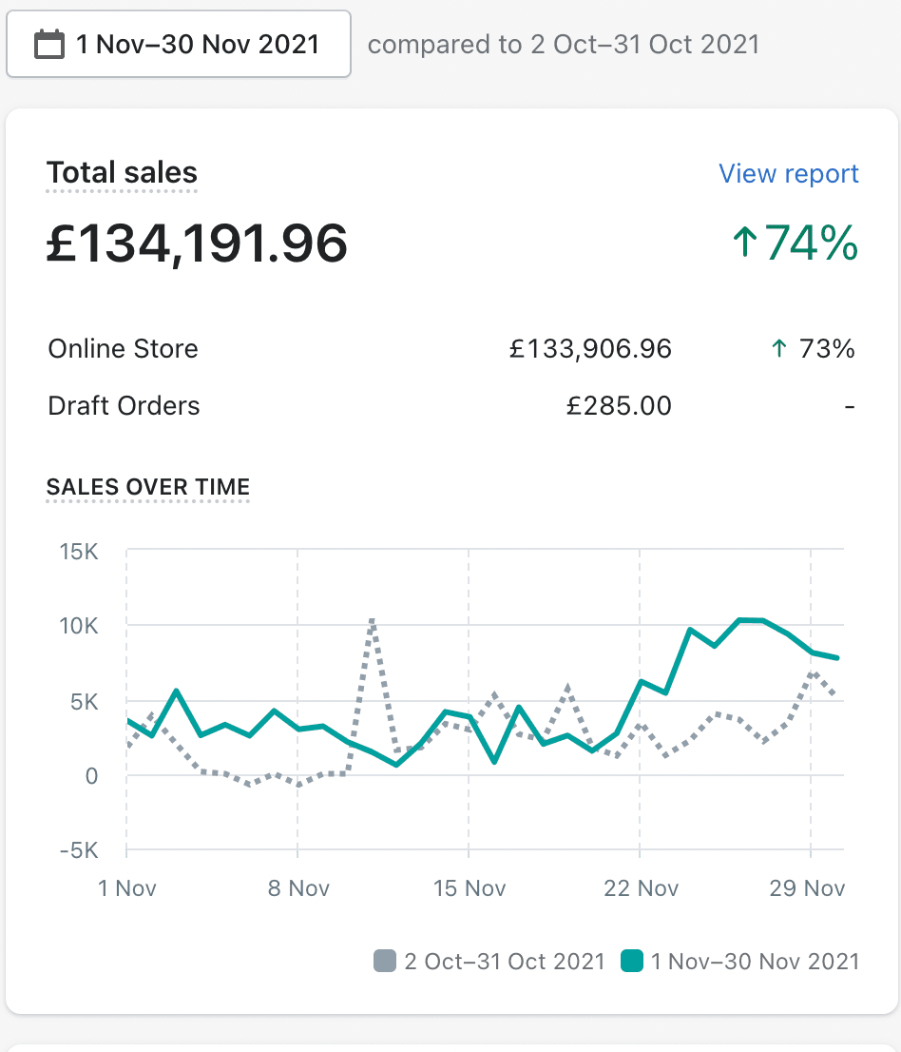Click the 1 Nov–30 Nov 2021 legend label

click(x=754, y=962)
